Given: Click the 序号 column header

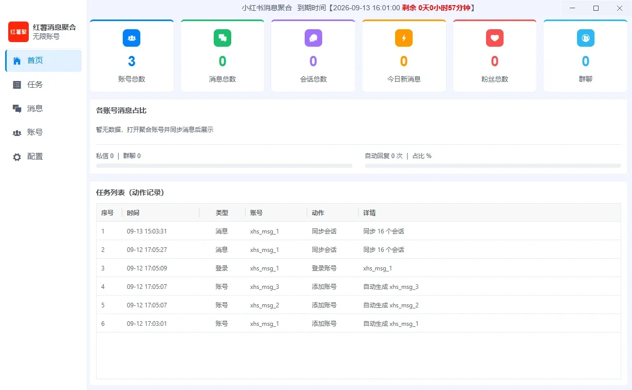Looking at the screenshot, I should [107, 212].
